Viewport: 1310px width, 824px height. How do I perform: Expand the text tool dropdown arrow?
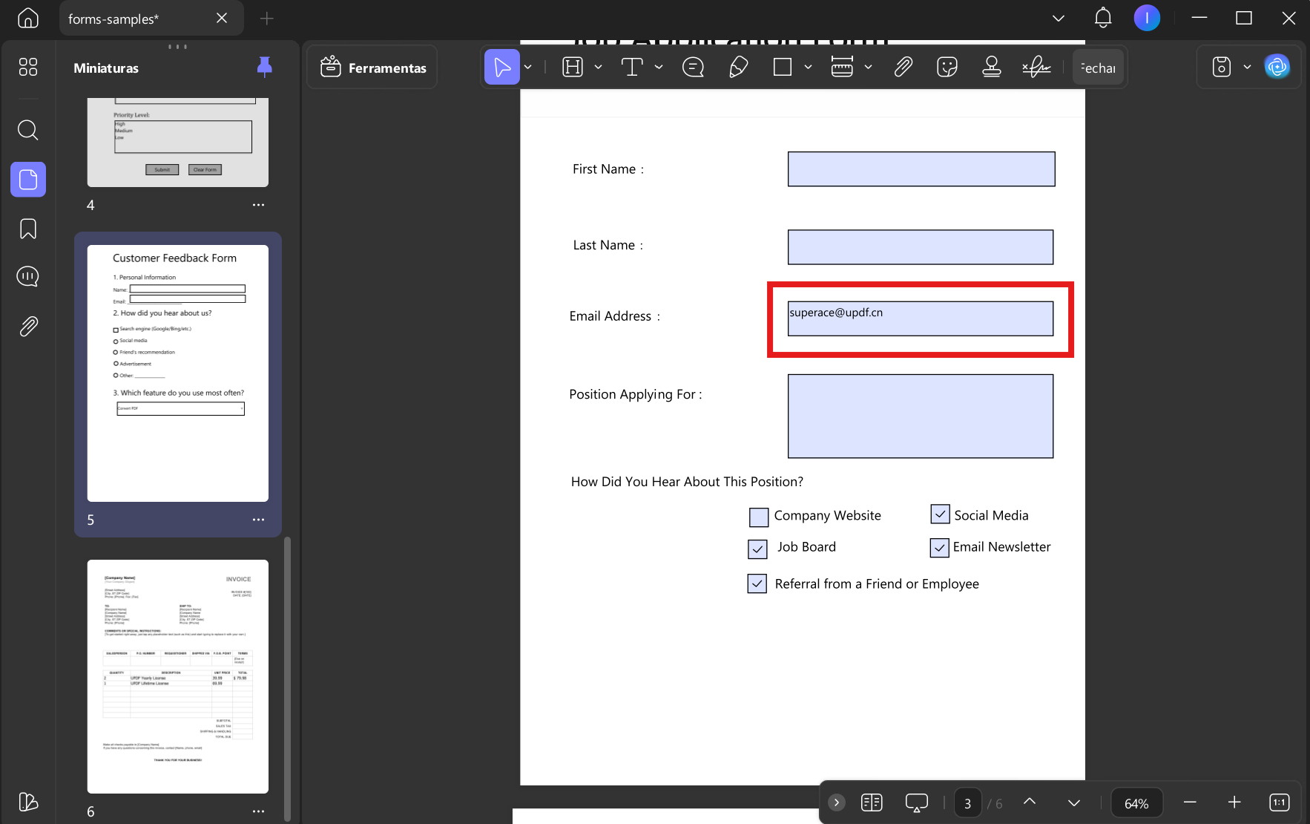coord(659,68)
